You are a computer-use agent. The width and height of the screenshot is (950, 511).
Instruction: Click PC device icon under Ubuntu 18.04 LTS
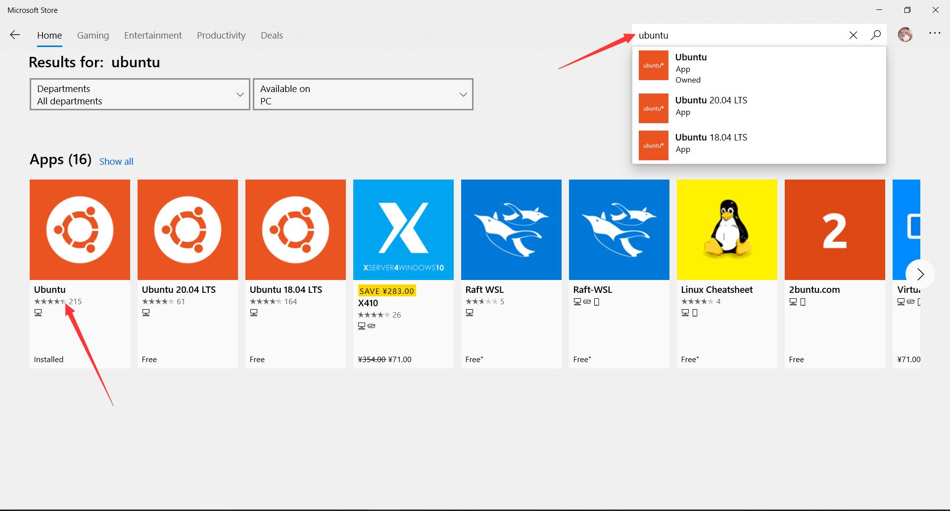tap(254, 313)
